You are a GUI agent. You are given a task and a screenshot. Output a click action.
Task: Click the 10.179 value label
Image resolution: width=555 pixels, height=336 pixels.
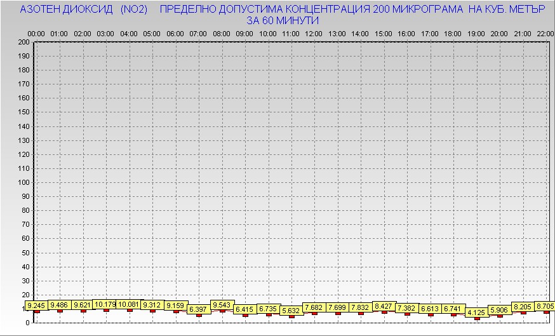[105, 304]
